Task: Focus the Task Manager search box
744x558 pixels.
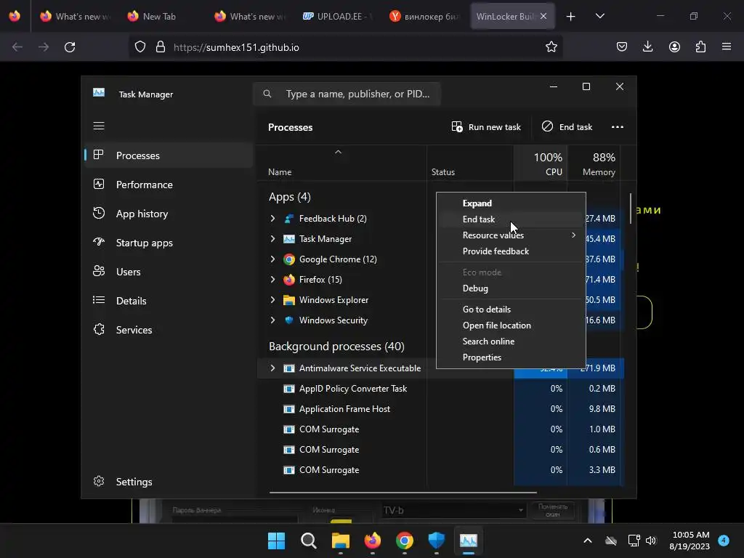Action: (347, 94)
